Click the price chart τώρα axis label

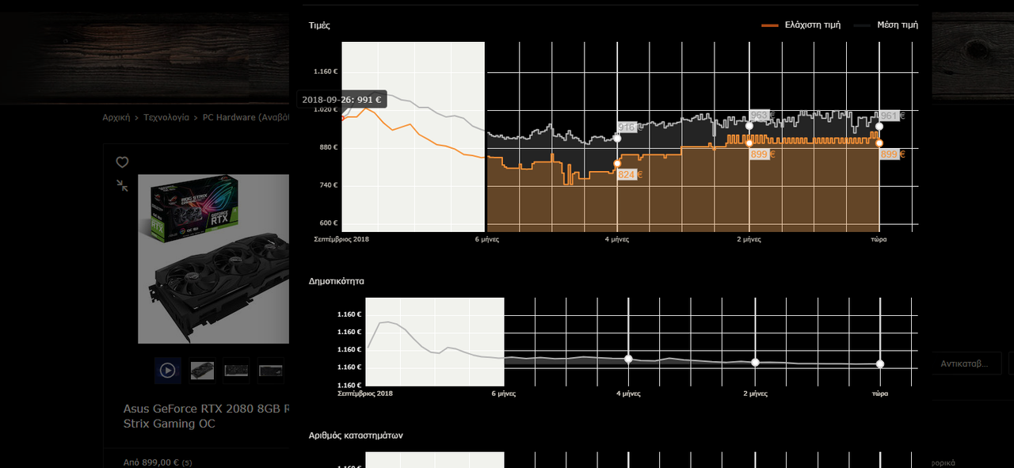tap(879, 238)
